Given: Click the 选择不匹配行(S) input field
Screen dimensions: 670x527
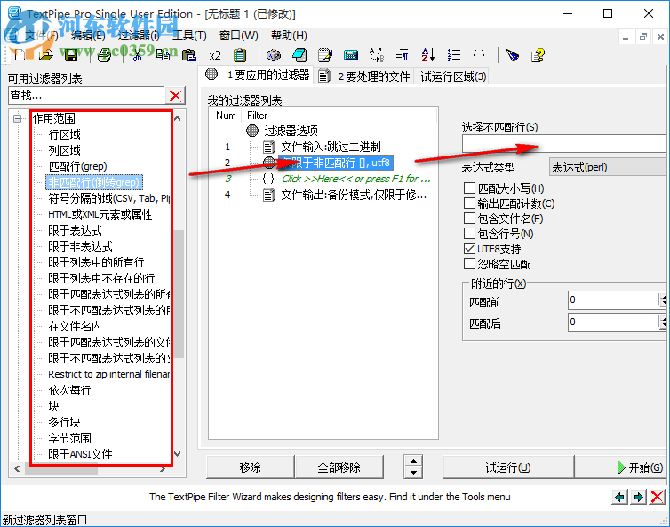Looking at the screenshot, I should 566,144.
